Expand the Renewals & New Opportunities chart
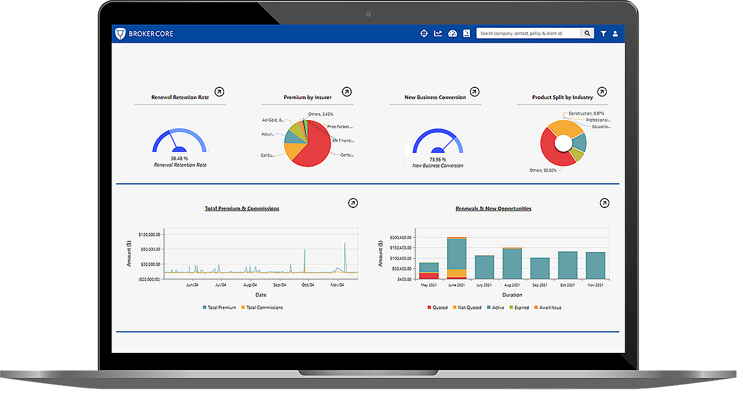 [x=604, y=203]
